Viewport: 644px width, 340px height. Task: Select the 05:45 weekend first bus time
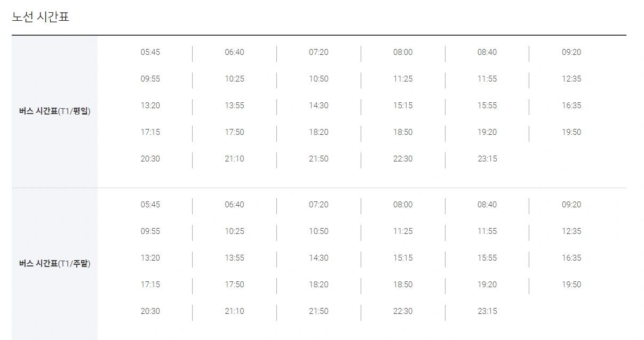(150, 205)
